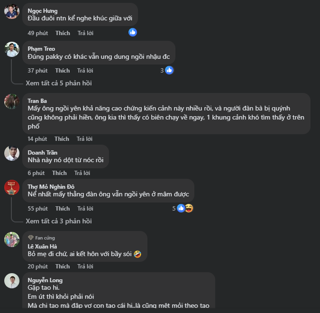320x313 pixels.
Task: Click Doanh Trần's profile avatar
Action: pyautogui.click(x=12, y=153)
